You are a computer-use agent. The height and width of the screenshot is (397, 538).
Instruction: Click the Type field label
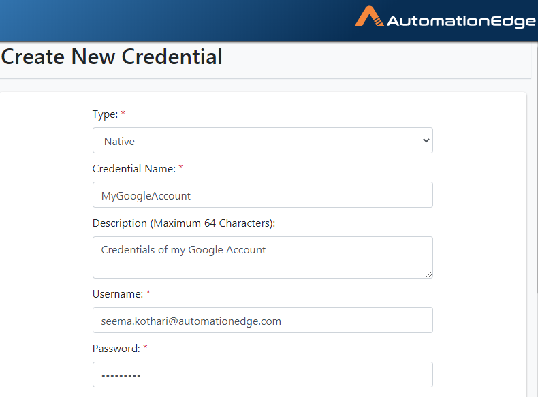pos(105,114)
